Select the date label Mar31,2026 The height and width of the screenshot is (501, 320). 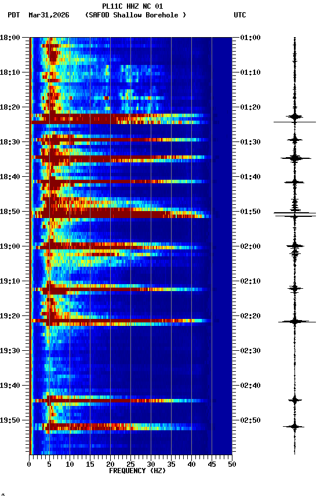pyautogui.click(x=49, y=15)
